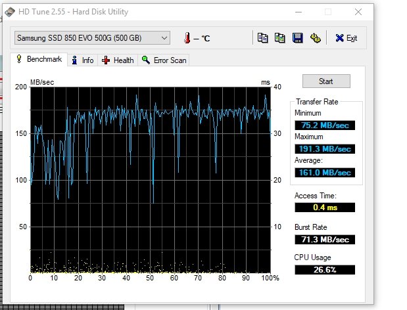Click the HD Tune app icon in title bar
The height and width of the screenshot is (310, 407).
[10, 12]
